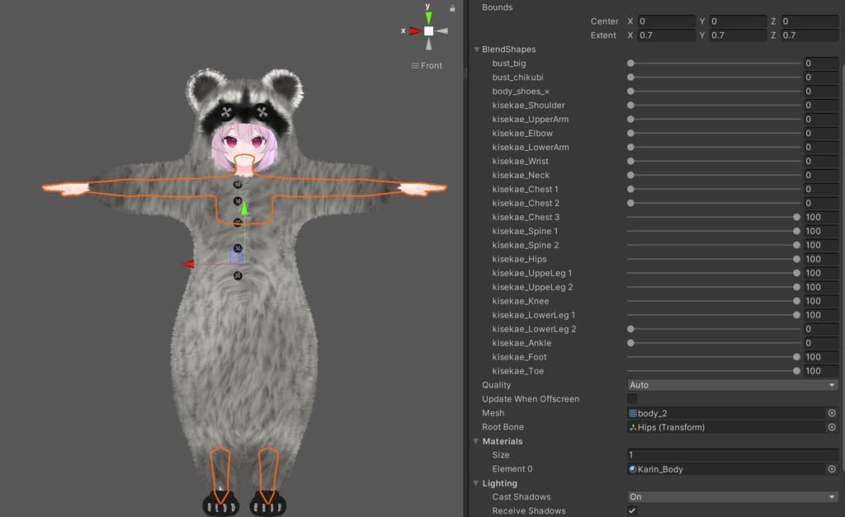Collapse the BlendShapes section

point(476,49)
